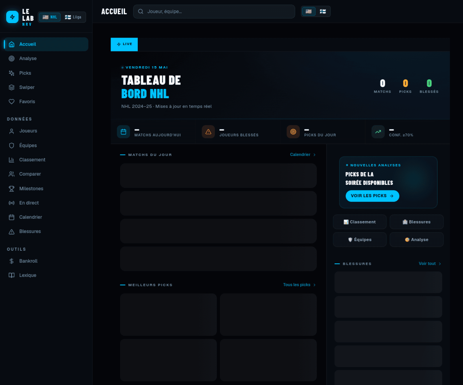Click the Bankroll dollar icon in sidebar

click(x=12, y=261)
